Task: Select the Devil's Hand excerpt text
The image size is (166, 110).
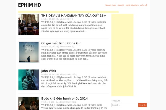Action: (74, 27)
